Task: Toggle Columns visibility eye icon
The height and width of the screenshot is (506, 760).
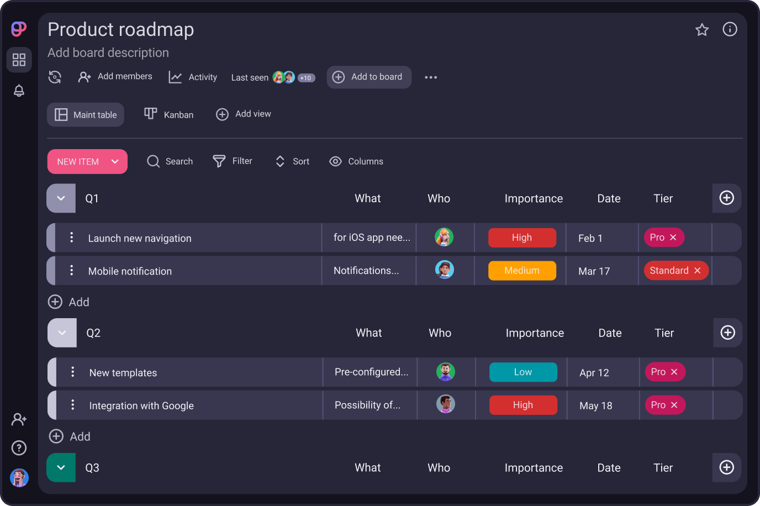Action: (335, 161)
